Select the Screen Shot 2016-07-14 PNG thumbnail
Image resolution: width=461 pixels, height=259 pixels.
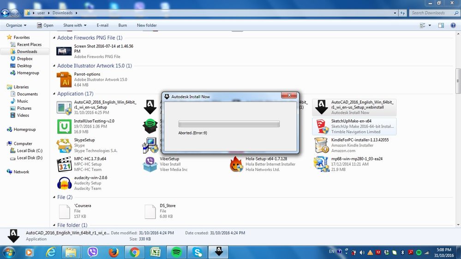tap(64, 51)
